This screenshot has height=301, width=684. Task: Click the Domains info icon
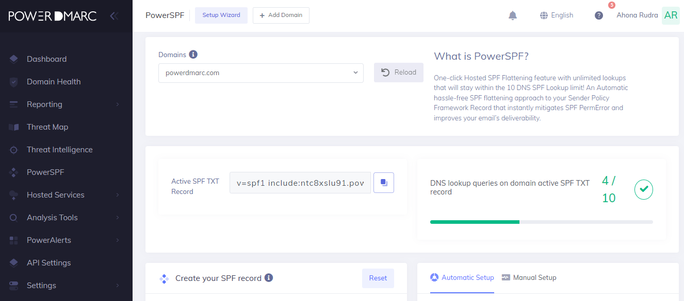pos(193,55)
